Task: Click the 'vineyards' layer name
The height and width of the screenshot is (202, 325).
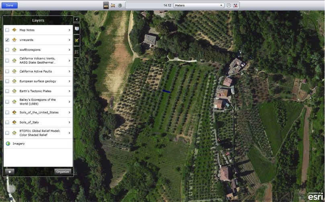Action: [27, 40]
